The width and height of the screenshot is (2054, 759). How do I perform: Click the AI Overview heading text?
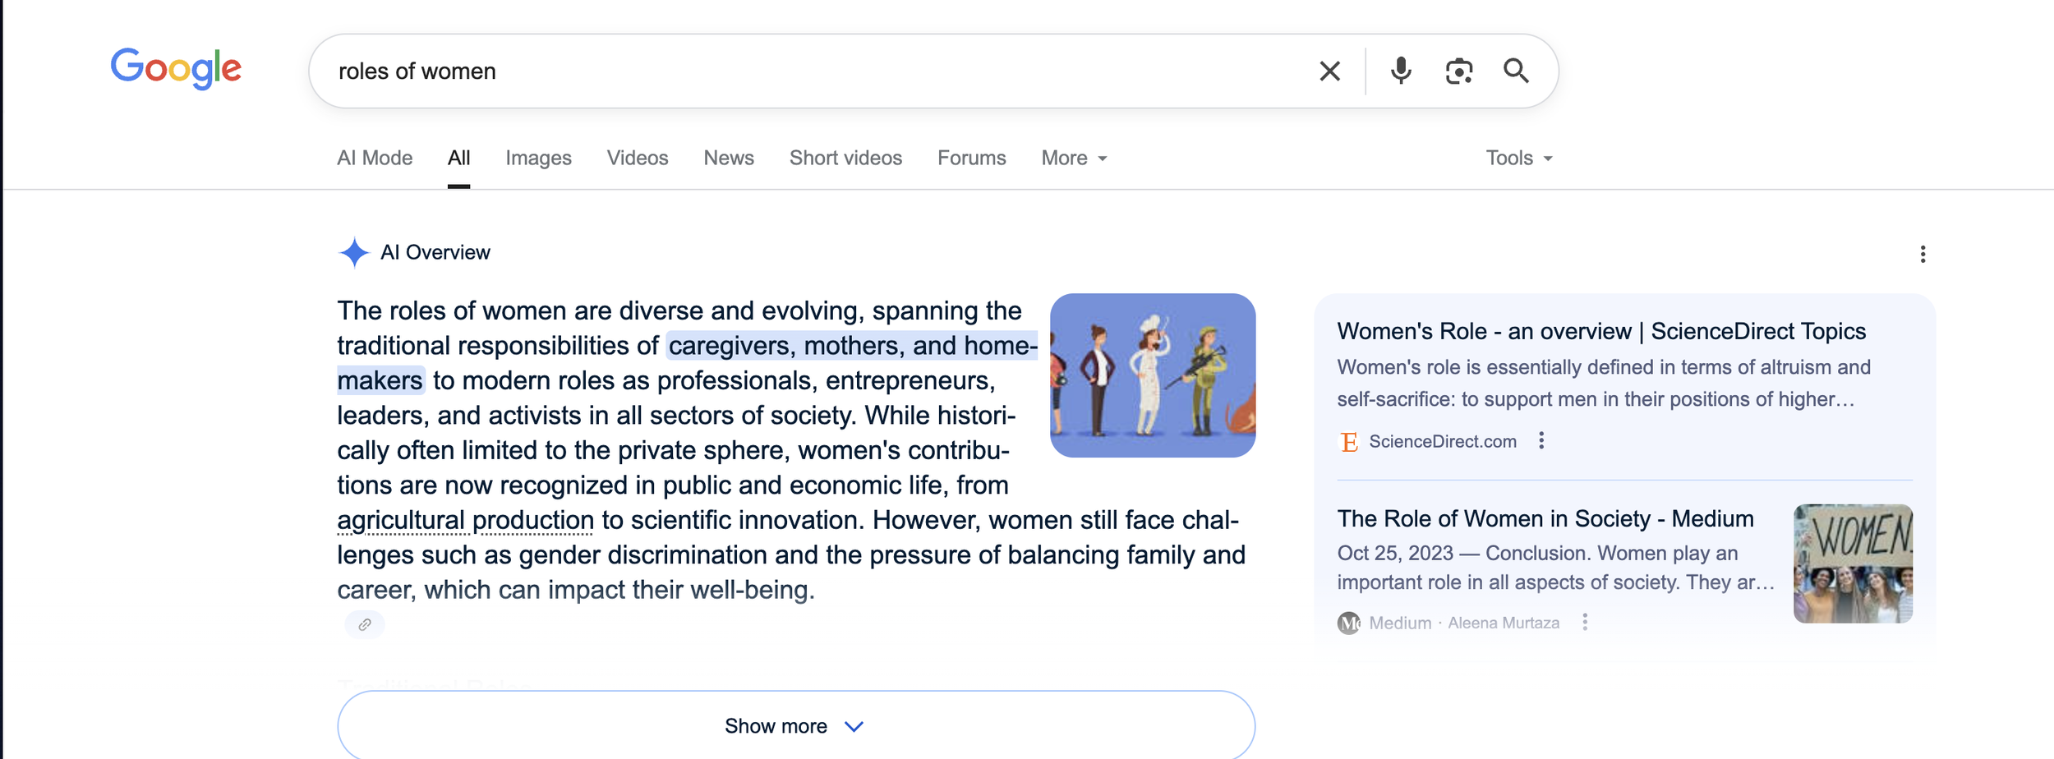(x=435, y=252)
